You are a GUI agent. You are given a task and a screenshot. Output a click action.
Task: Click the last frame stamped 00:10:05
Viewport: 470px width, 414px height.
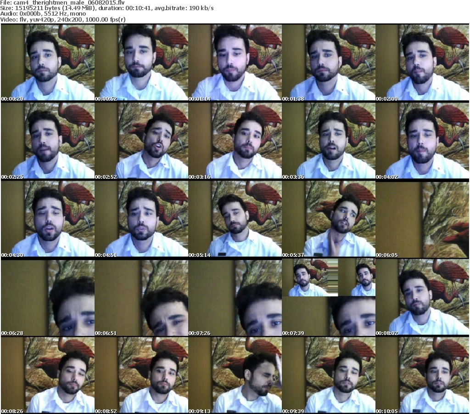click(x=422, y=375)
